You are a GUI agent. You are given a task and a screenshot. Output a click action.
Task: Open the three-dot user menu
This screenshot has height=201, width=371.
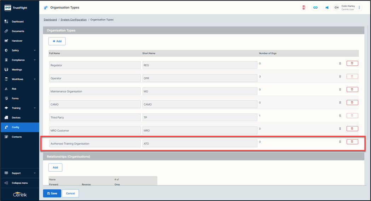click(x=359, y=7)
